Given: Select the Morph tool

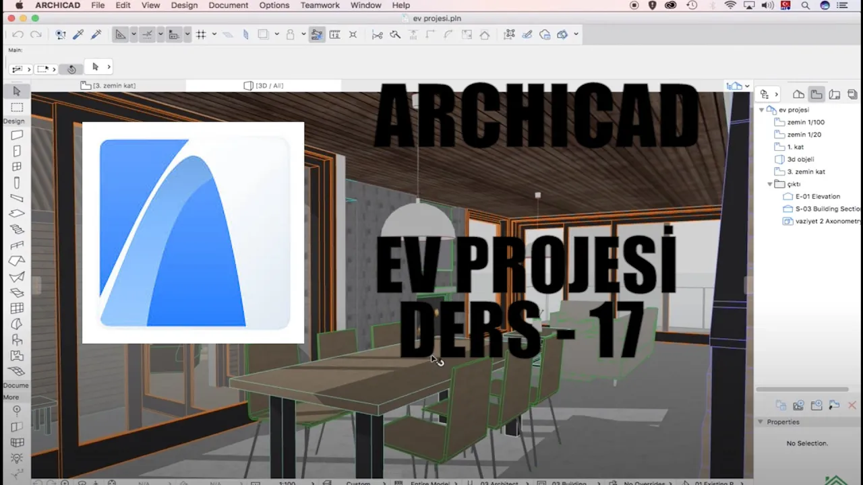Looking at the screenshot, I should [x=17, y=324].
